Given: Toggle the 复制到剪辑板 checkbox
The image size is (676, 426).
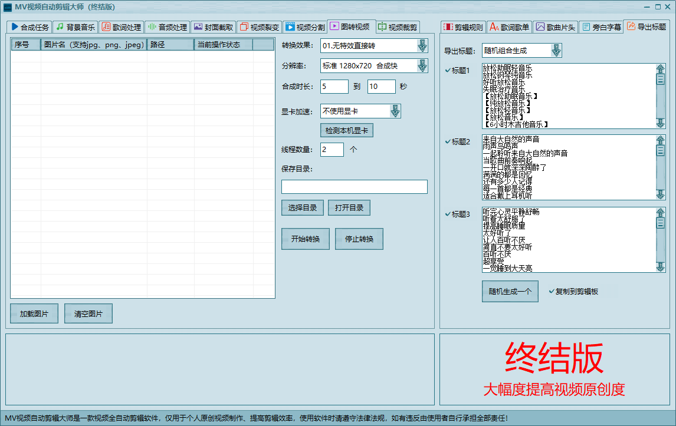Looking at the screenshot, I should pos(573,292).
